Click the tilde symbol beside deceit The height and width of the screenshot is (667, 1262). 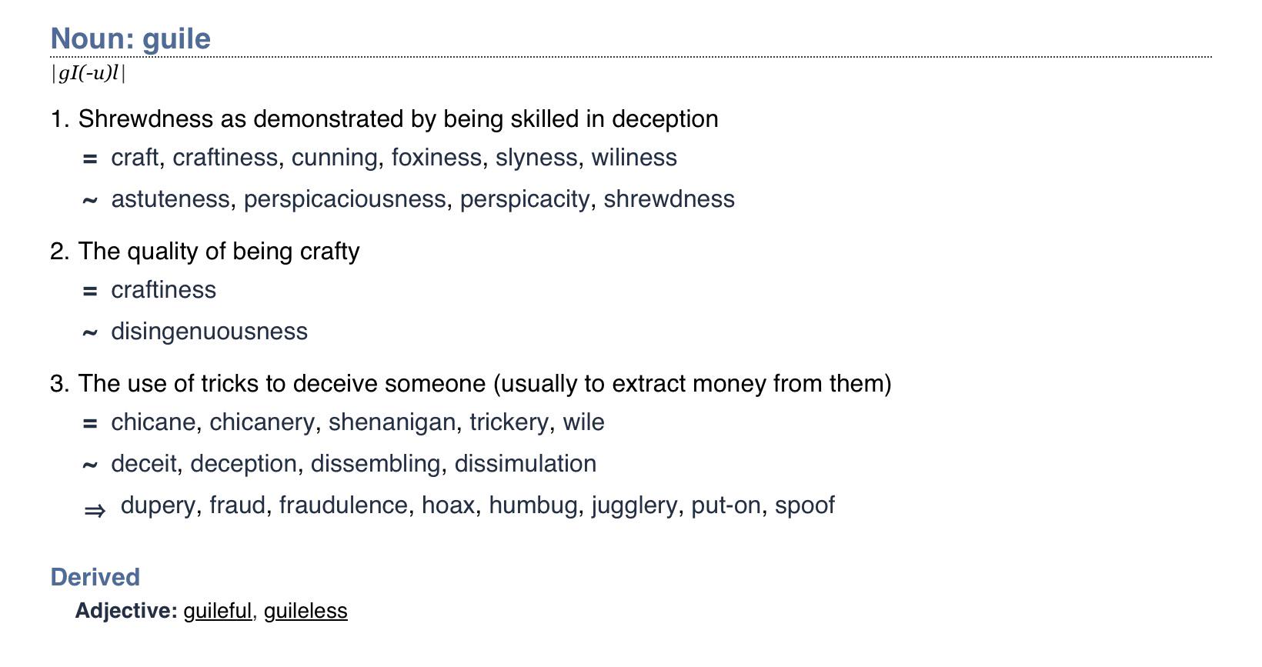[90, 465]
